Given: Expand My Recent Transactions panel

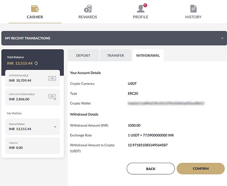Looking at the screenshot, I should [222, 38].
